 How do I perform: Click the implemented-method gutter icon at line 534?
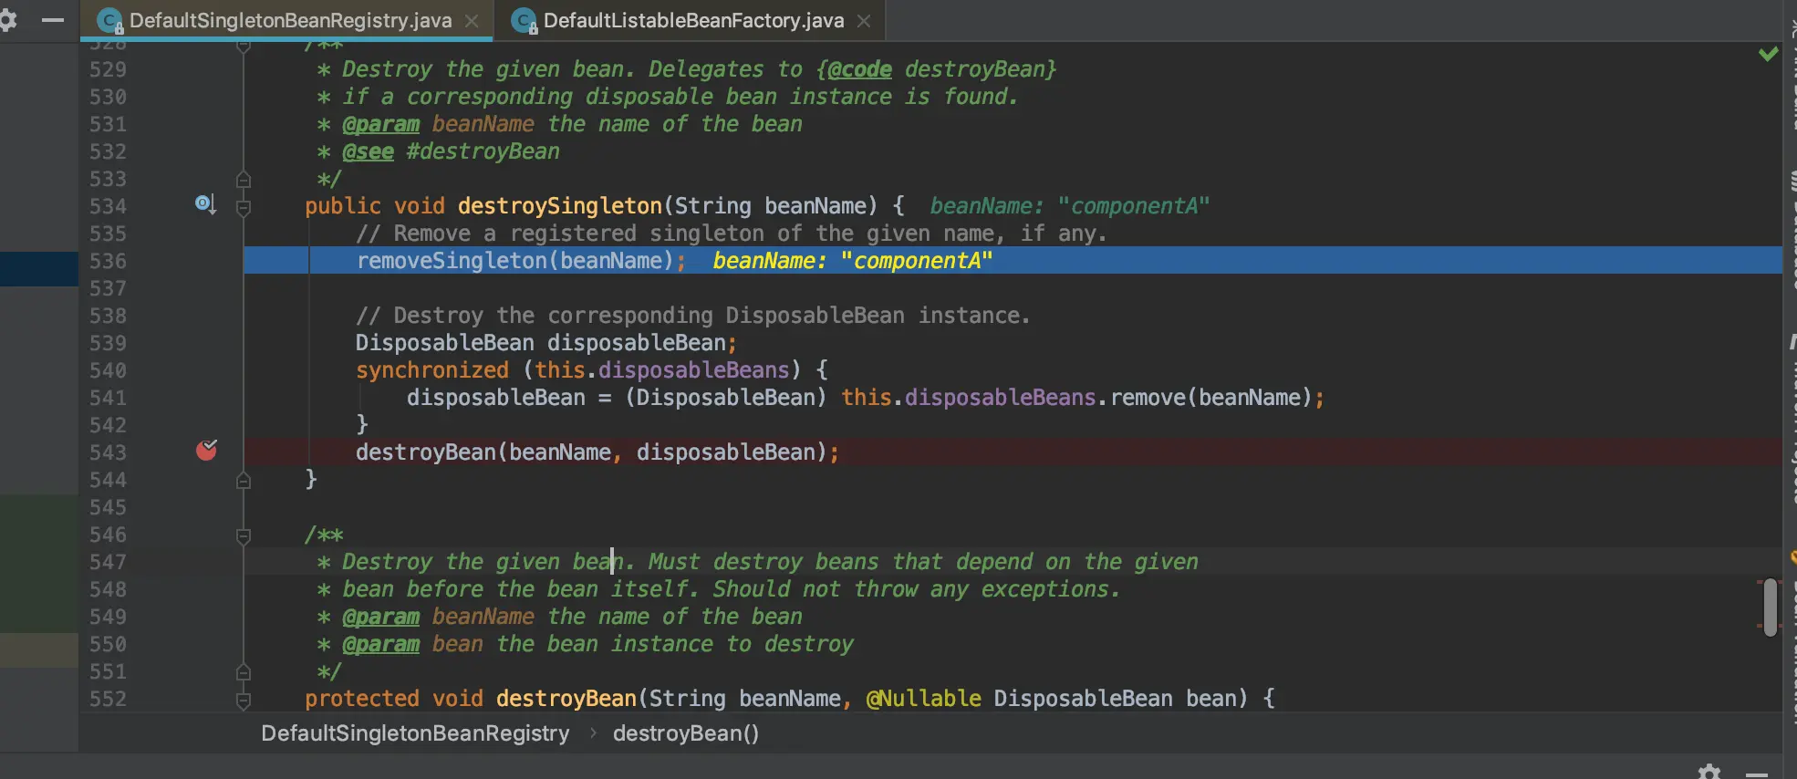[x=205, y=204]
